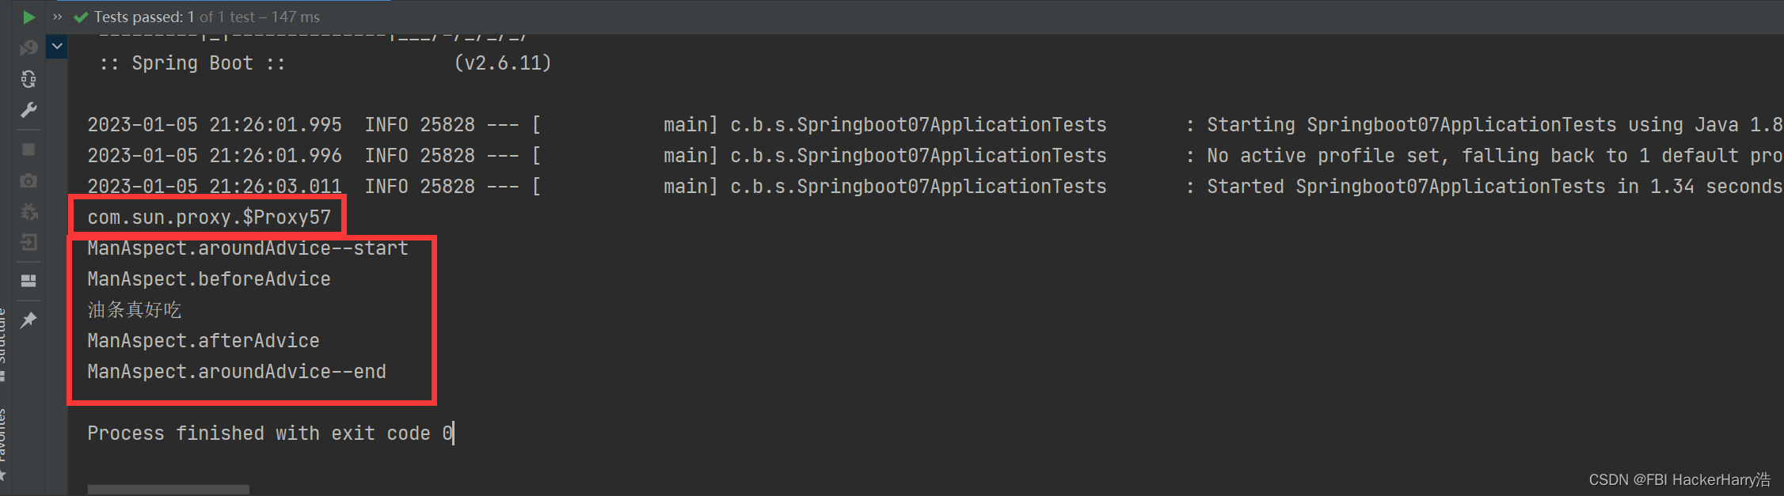Click the horizontal scrollbar thumb at bottom
This screenshot has height=496, width=1784.
pos(169,490)
